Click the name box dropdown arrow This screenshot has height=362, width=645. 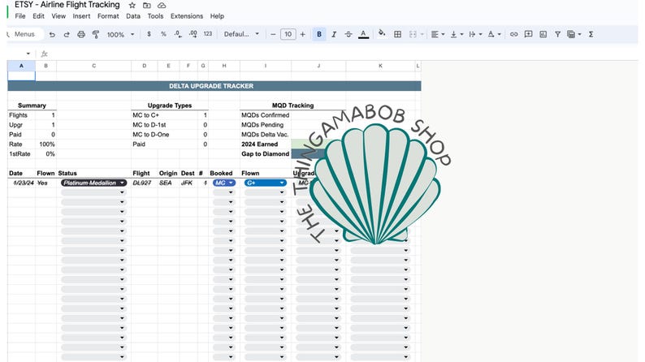(28, 54)
